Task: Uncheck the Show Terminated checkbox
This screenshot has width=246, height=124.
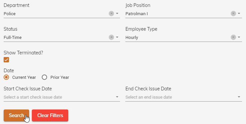Action: pyautogui.click(x=6, y=60)
